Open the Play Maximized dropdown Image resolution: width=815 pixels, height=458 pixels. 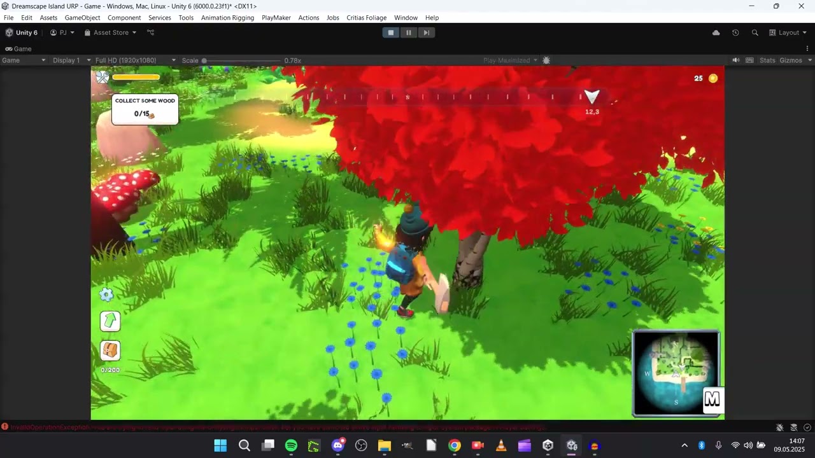(511, 60)
